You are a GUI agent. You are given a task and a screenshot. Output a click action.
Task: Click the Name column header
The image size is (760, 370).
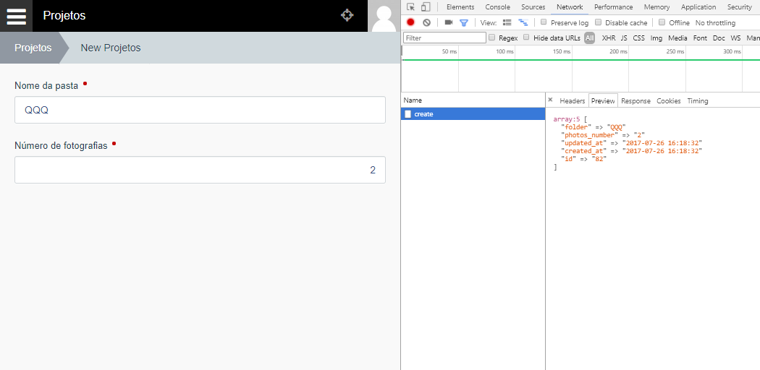point(473,100)
